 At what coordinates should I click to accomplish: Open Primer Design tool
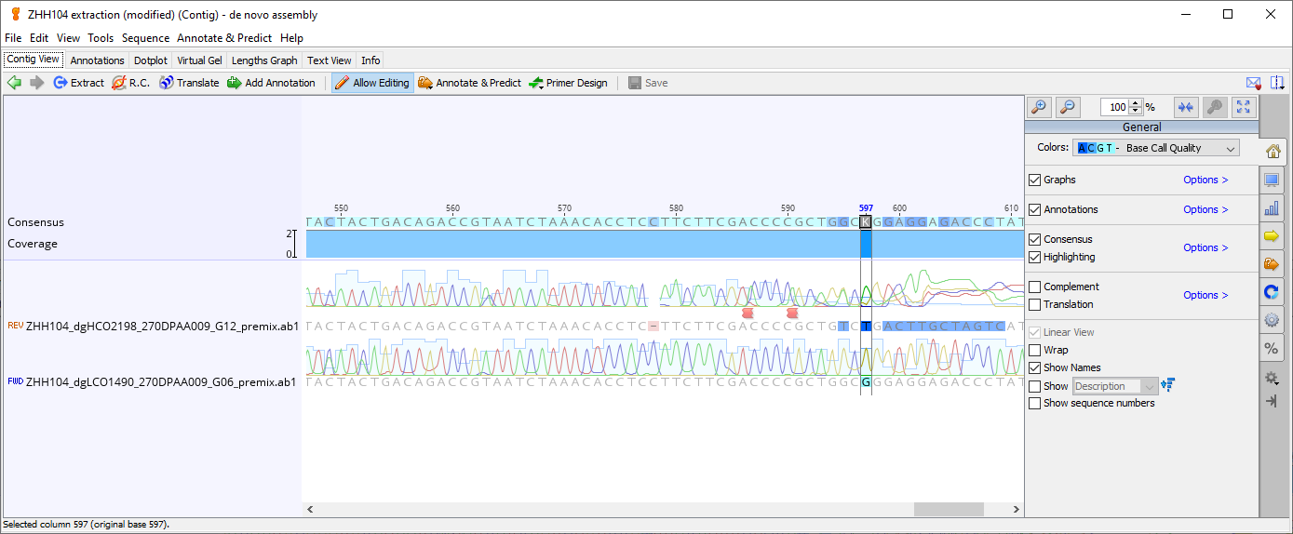click(x=568, y=83)
